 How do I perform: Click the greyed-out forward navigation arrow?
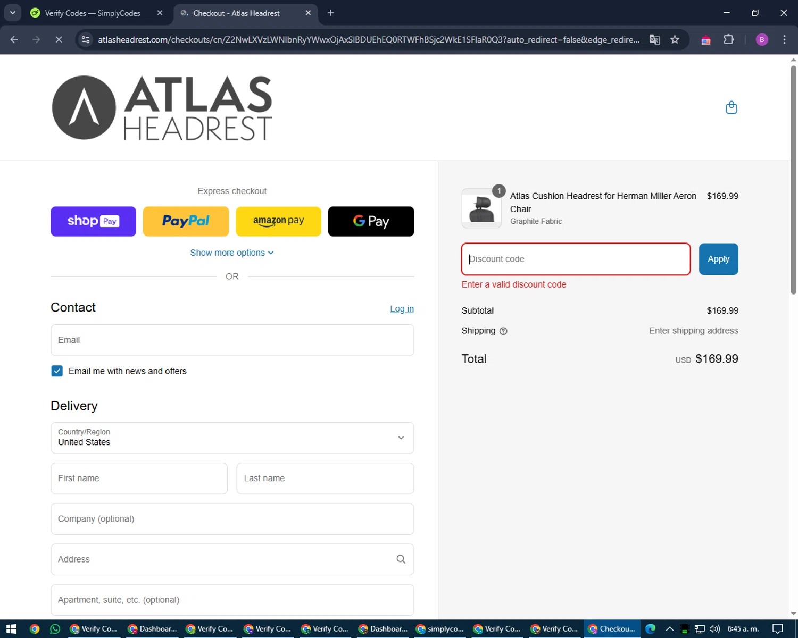pyautogui.click(x=36, y=39)
